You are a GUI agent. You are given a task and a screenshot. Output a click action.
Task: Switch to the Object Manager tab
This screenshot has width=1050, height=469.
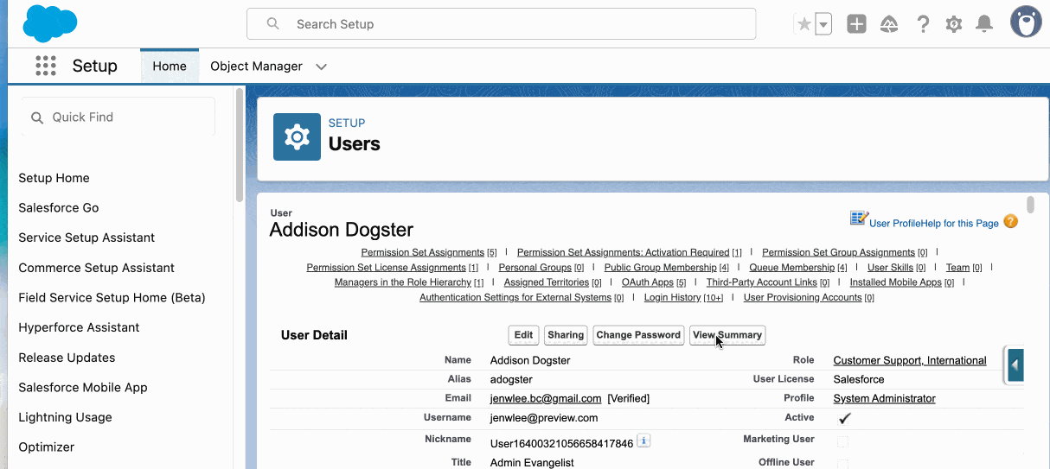[x=257, y=67]
